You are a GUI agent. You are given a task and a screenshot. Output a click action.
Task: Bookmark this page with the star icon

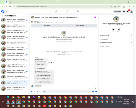(x=119, y=7)
